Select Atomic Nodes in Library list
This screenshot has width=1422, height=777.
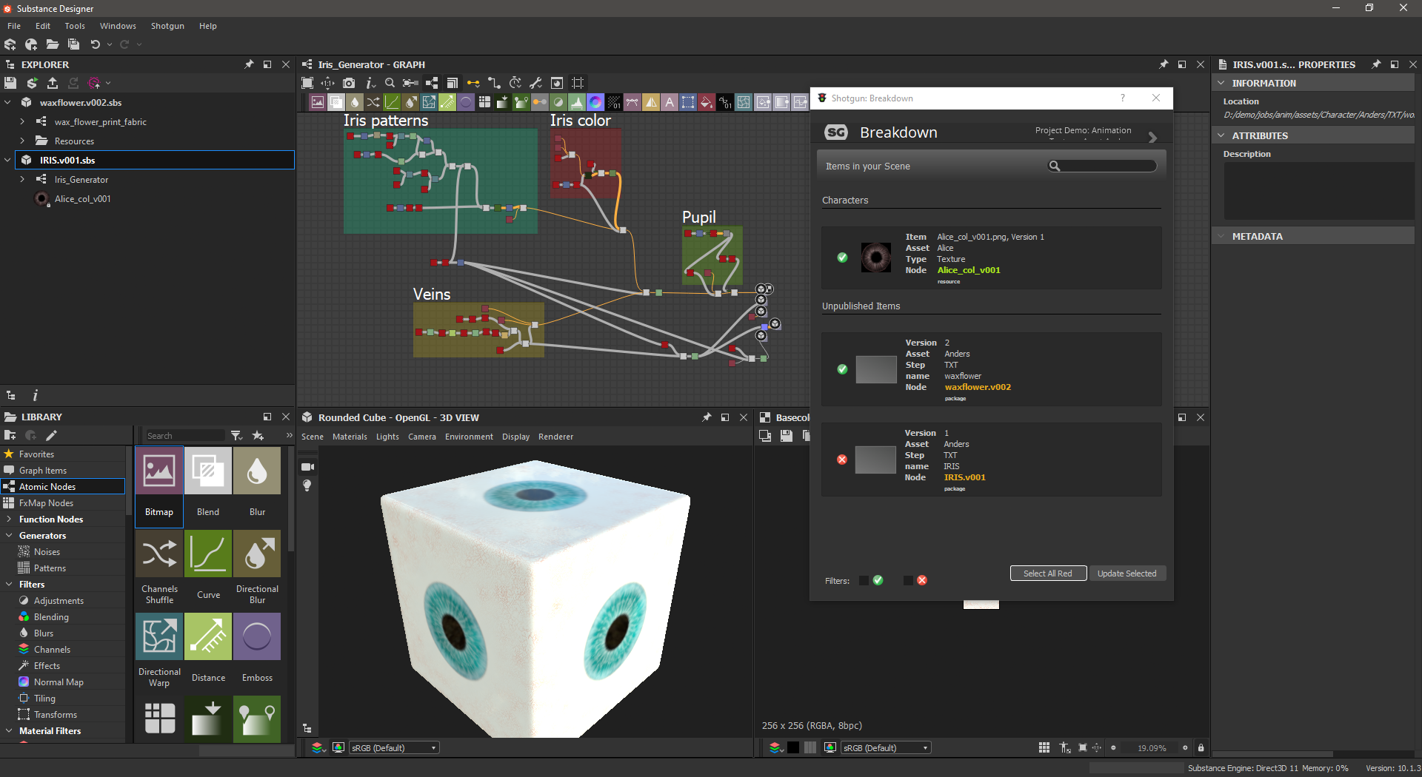tap(63, 486)
